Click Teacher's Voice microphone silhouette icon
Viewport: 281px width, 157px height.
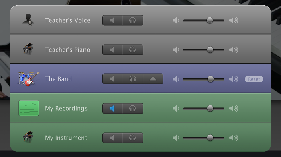click(x=29, y=20)
